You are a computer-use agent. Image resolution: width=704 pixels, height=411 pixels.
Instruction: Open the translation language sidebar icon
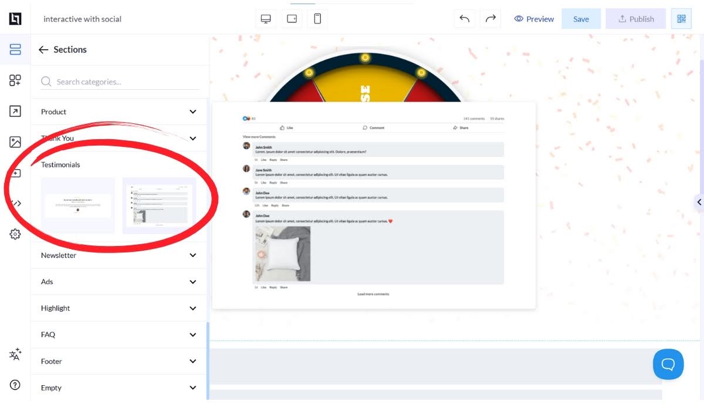click(x=15, y=355)
